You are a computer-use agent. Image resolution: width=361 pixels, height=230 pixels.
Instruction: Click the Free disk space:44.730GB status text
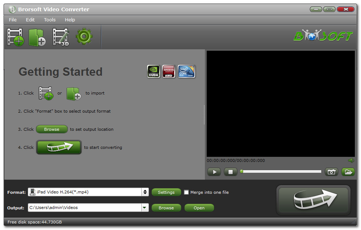[35, 222]
